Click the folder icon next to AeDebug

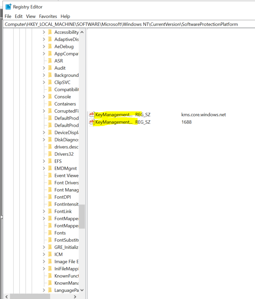click(50, 46)
